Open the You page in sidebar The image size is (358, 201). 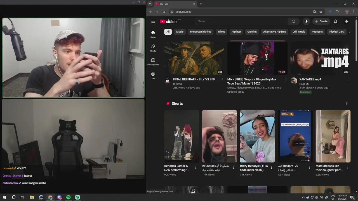tap(153, 75)
